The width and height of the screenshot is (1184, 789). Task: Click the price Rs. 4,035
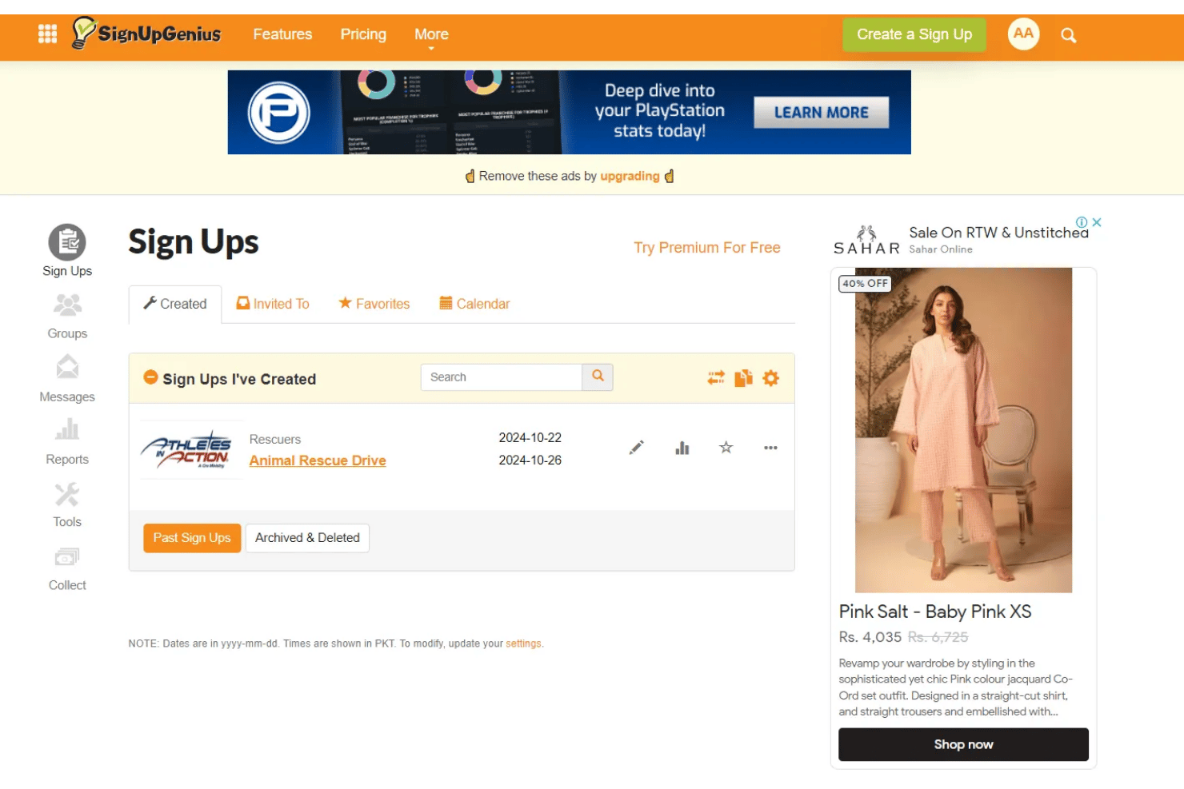click(x=870, y=637)
